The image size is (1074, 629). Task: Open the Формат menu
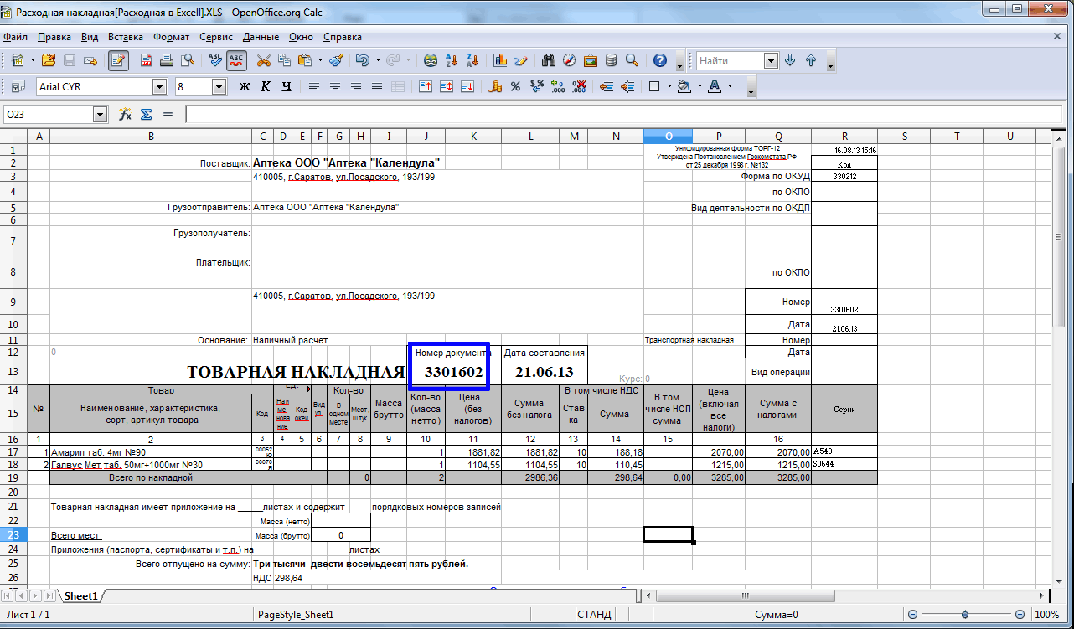tap(172, 37)
